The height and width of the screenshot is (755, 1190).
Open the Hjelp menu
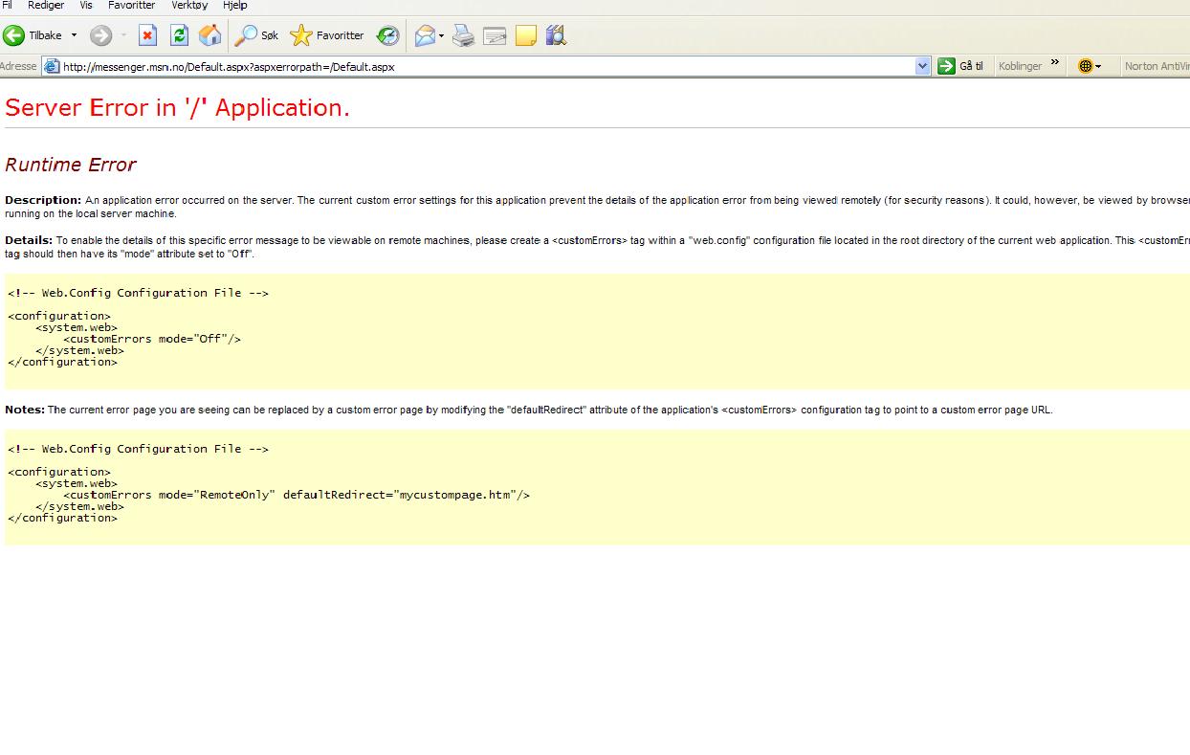coord(234,6)
